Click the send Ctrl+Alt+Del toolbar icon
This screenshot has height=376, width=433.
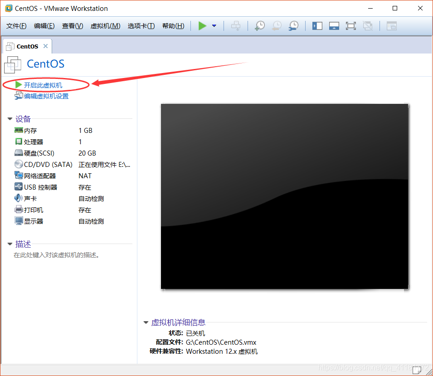236,26
